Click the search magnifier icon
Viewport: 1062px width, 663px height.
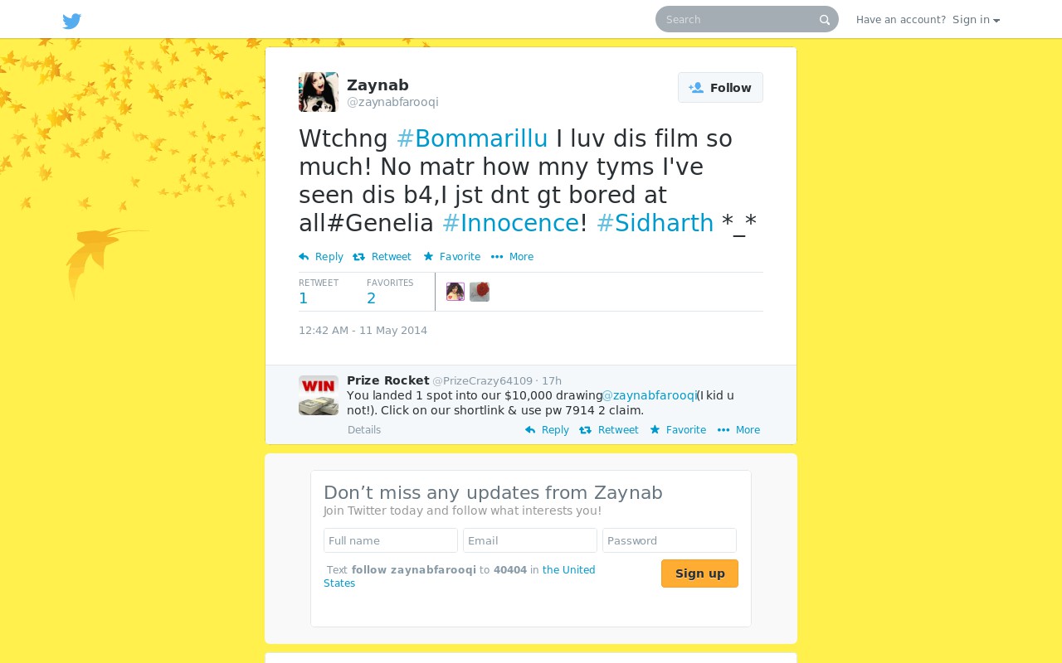(x=825, y=20)
